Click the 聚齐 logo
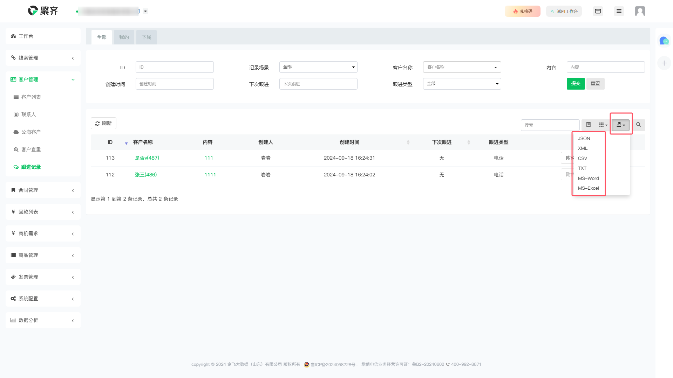Viewport: 673px width, 378px height. point(43,11)
